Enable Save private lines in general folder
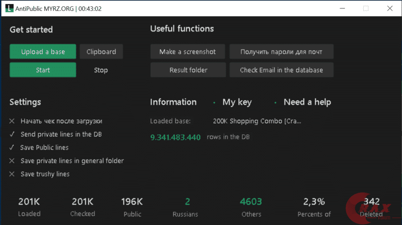 tap(67, 161)
